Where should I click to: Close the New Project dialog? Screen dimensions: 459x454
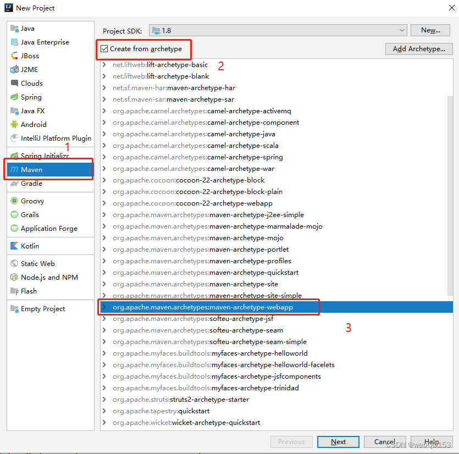point(451,8)
